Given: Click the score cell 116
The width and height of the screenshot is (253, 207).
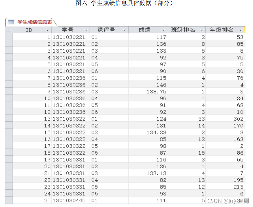Looking at the screenshot, I should click(148, 159).
